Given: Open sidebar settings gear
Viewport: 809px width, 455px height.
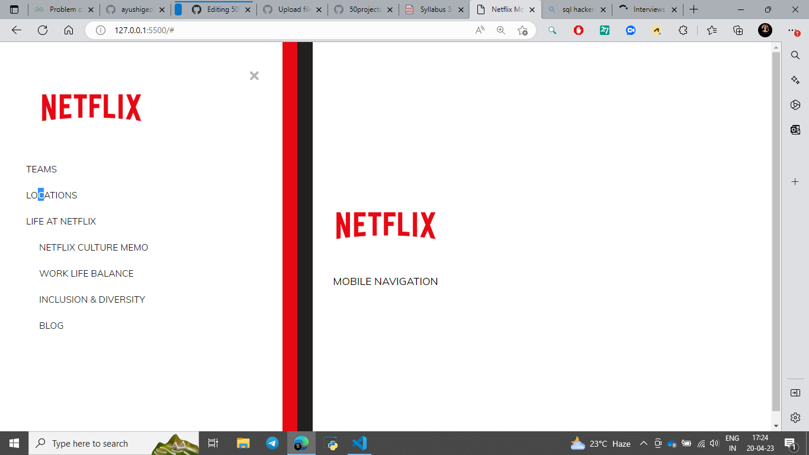Looking at the screenshot, I should coord(795,418).
